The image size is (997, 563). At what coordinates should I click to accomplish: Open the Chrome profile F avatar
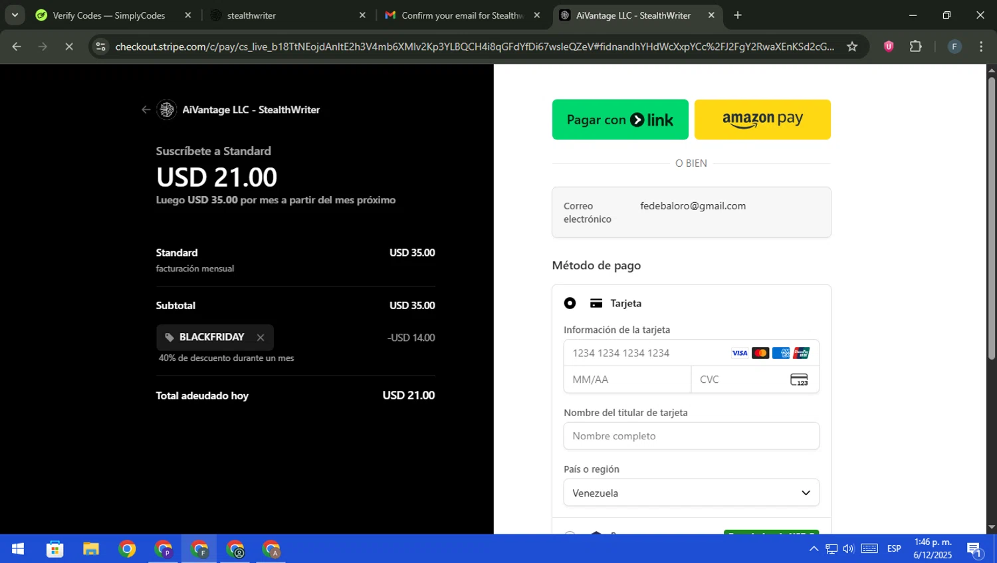[x=954, y=47]
